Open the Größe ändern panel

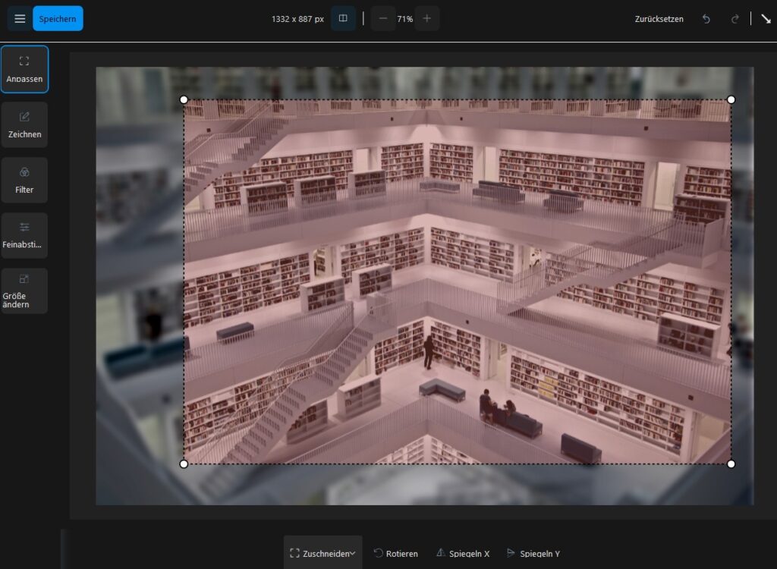(x=24, y=291)
